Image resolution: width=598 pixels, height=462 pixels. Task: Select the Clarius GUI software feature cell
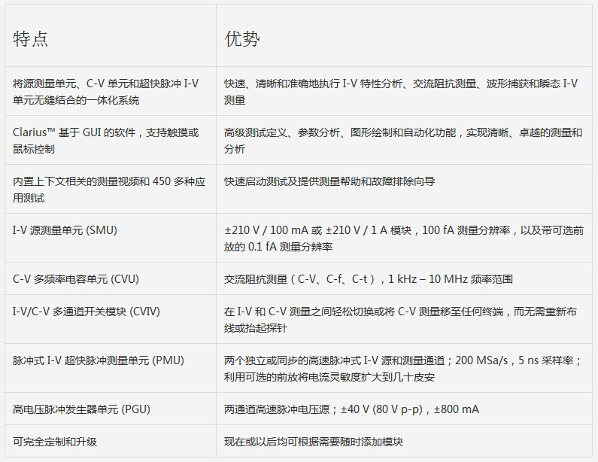coord(107,141)
